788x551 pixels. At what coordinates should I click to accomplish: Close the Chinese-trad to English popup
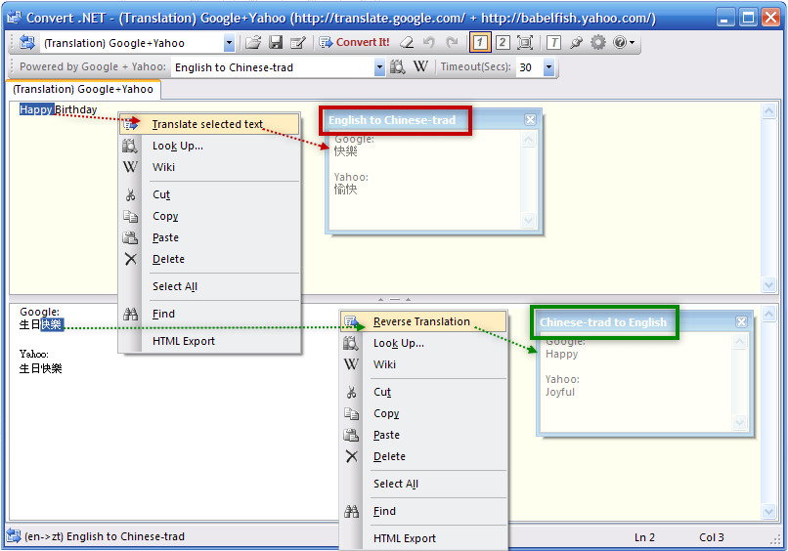(x=741, y=322)
